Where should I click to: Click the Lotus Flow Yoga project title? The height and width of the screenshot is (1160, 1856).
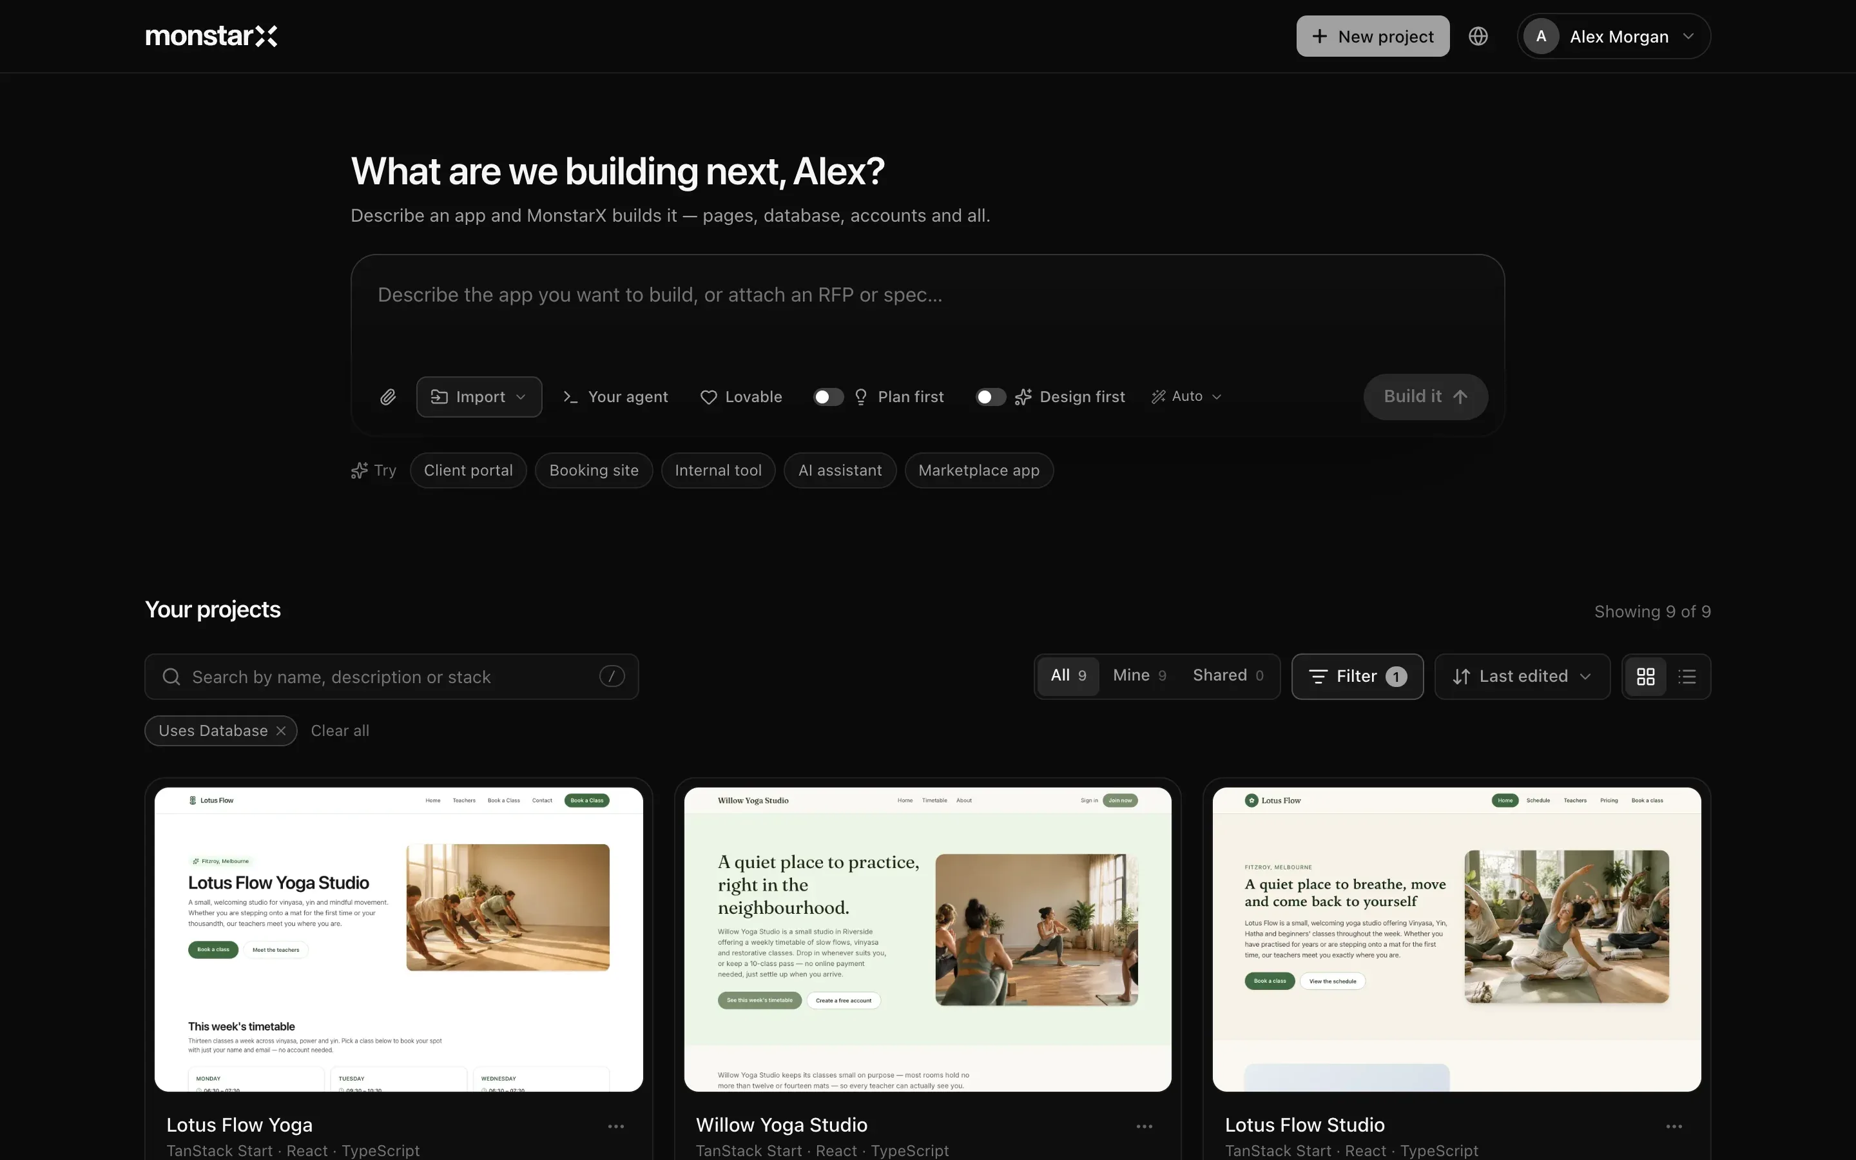[239, 1125]
